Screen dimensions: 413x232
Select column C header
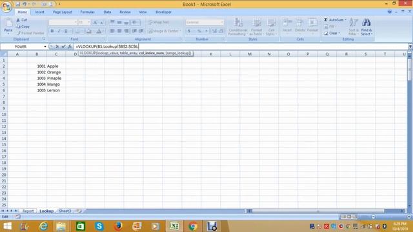56,54
